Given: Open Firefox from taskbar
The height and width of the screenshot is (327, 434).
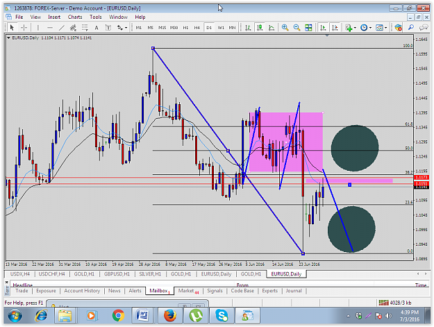Looking at the screenshot, I should coord(169,315).
